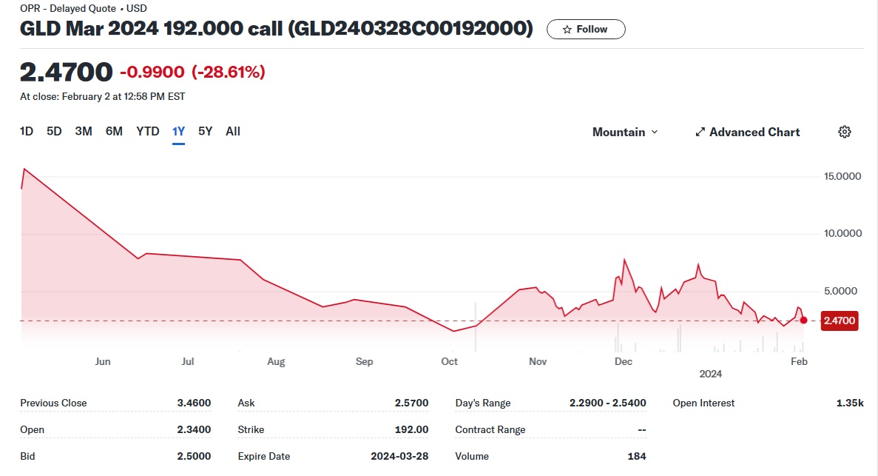Click the Follow star button
Viewport: 878px width, 476px height.
pyautogui.click(x=586, y=29)
